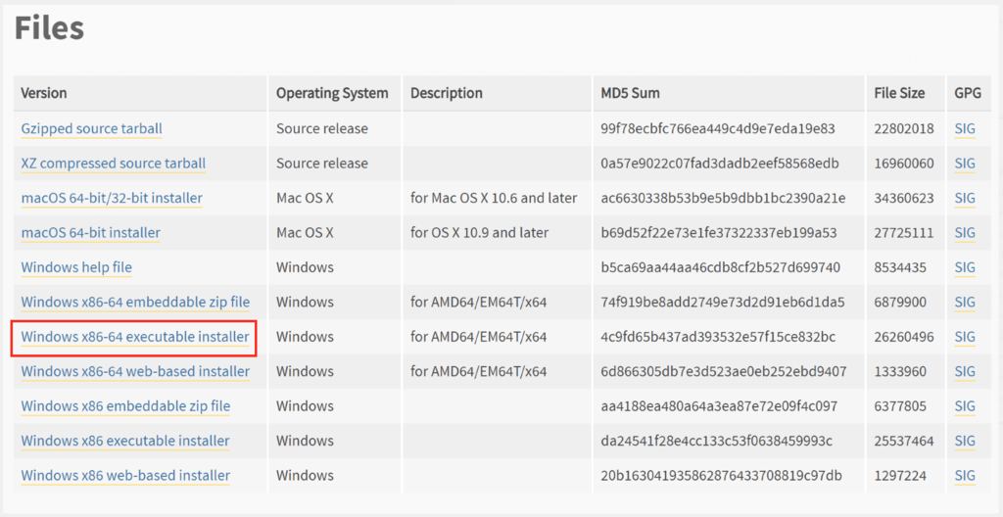Click file size 22802018
1003x517 pixels.
pos(904,128)
